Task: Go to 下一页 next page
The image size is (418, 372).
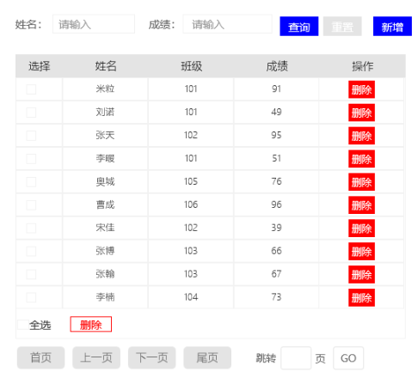Action: [x=152, y=357]
